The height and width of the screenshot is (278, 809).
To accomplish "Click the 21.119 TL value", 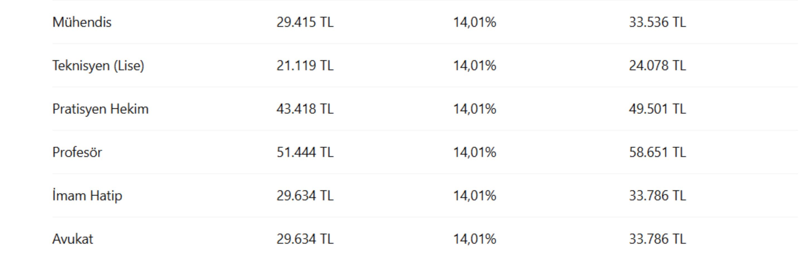I will click(305, 65).
